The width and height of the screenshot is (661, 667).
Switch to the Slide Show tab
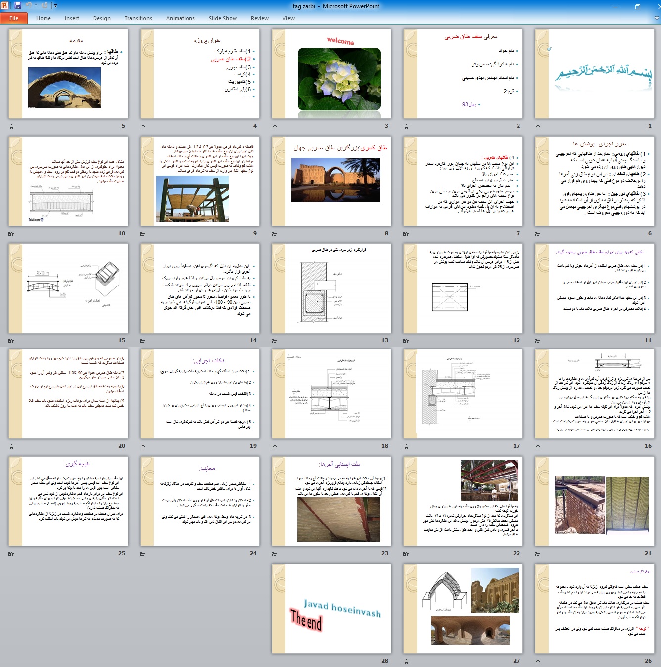(x=223, y=18)
